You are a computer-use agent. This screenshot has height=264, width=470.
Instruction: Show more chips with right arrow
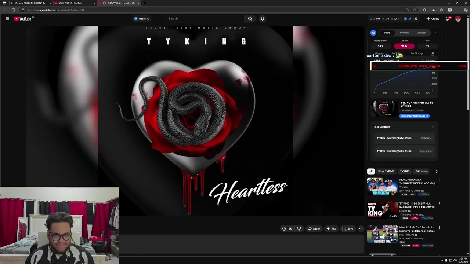click(436, 172)
